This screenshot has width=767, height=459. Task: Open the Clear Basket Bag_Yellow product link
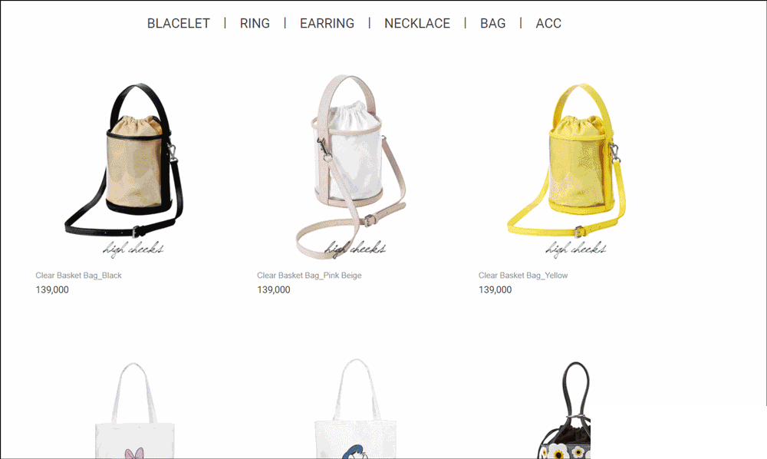click(523, 276)
